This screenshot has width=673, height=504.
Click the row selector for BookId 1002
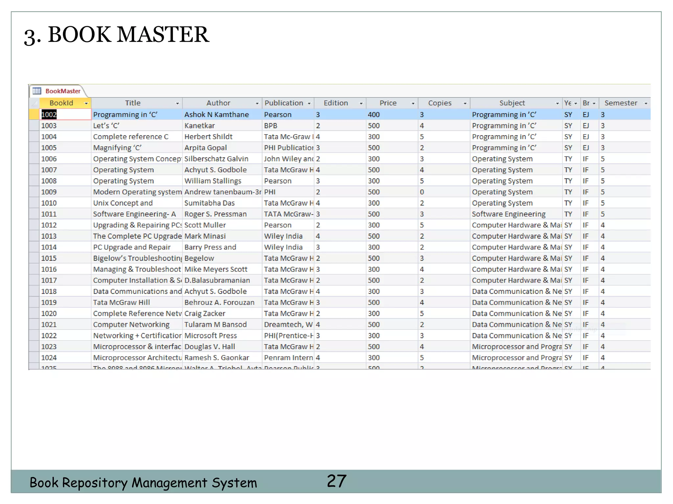34,114
